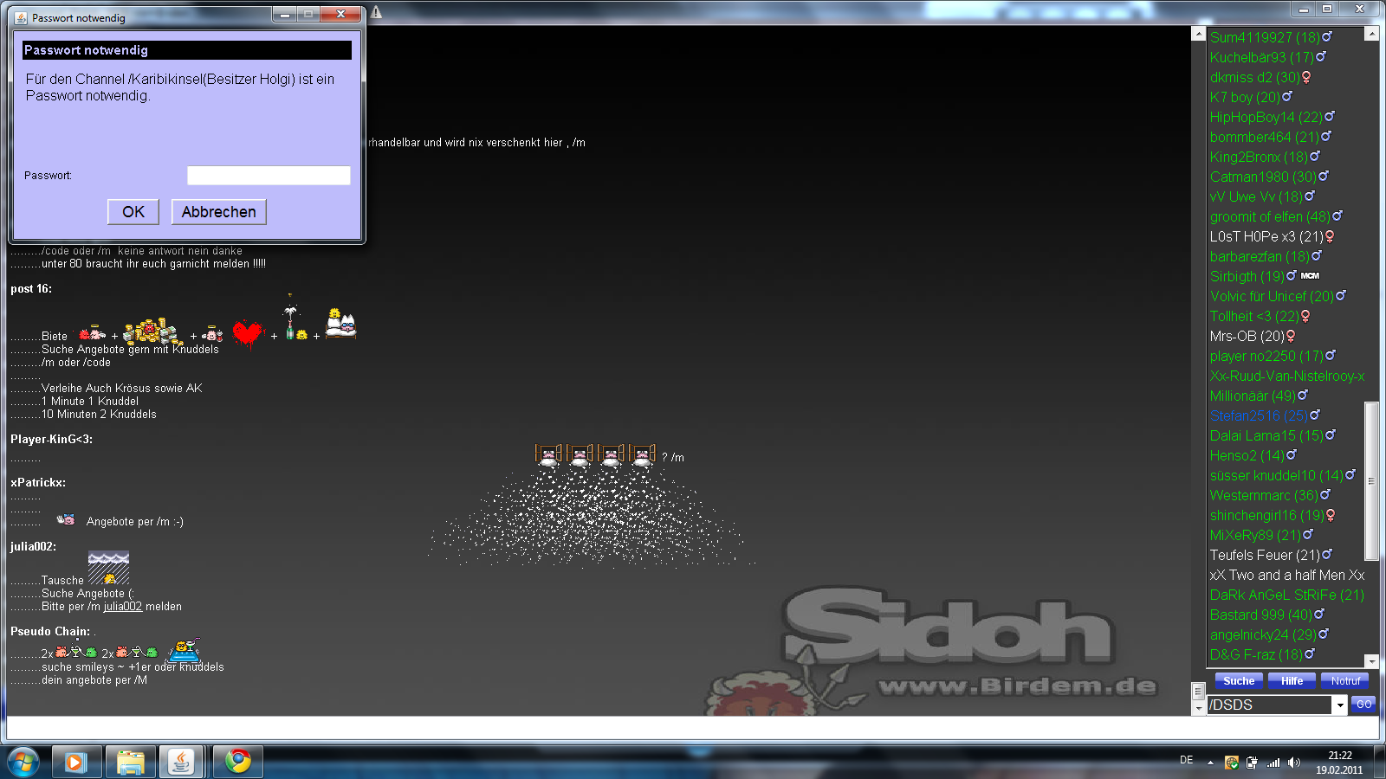The image size is (1386, 779).
Task: Open Windows Explorer folder icon in taskbar
Action: [x=130, y=762]
